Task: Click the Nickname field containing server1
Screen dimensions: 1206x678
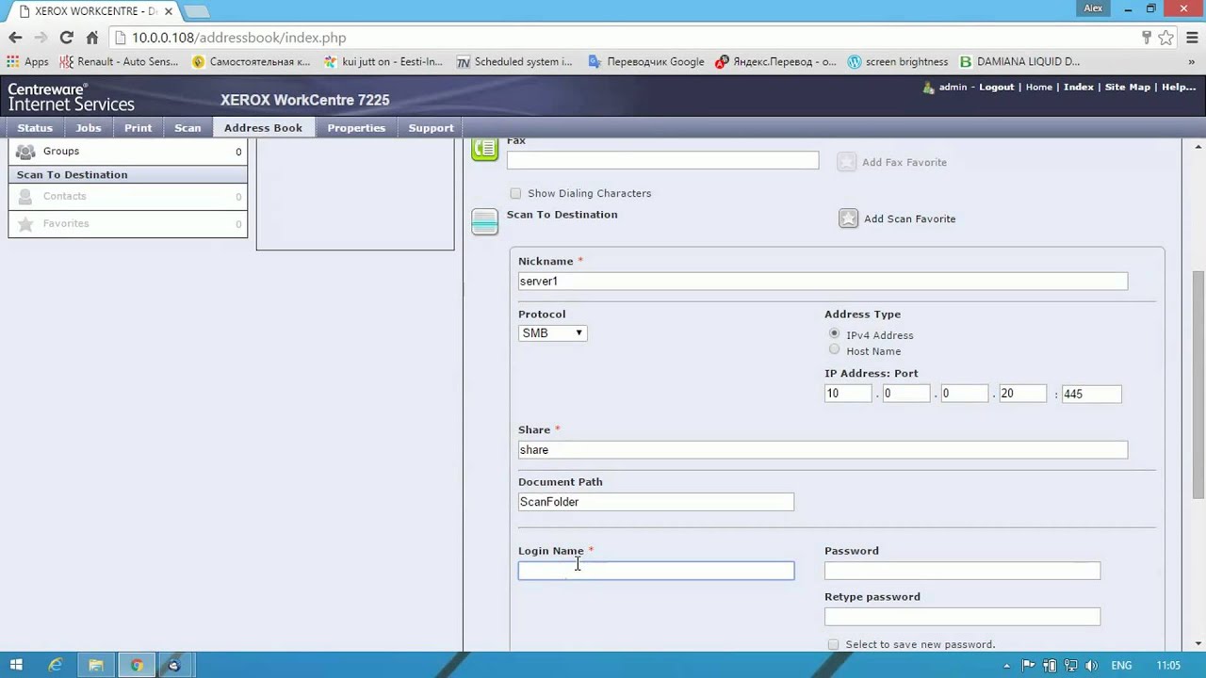Action: click(x=823, y=281)
